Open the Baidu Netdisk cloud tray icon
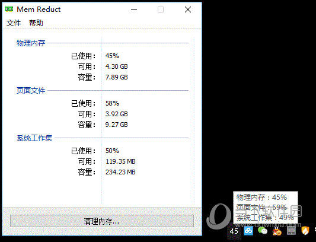316x242 pixels. [x=248, y=231]
